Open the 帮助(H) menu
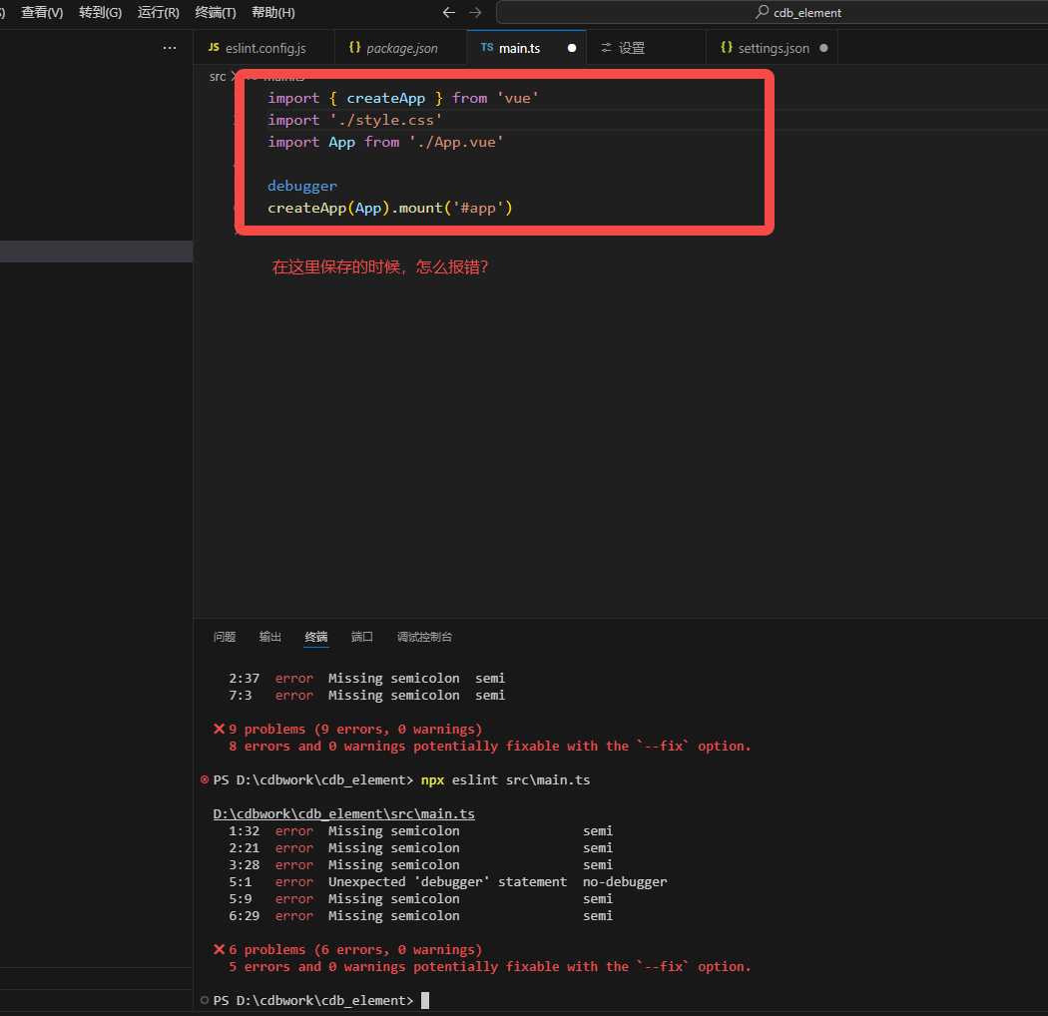Screen dimensions: 1048x1016 pyautogui.click(x=273, y=13)
